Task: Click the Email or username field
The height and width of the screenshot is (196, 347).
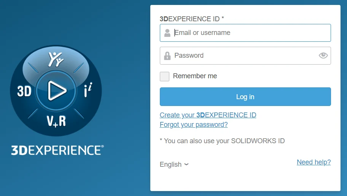Action: [245, 33]
